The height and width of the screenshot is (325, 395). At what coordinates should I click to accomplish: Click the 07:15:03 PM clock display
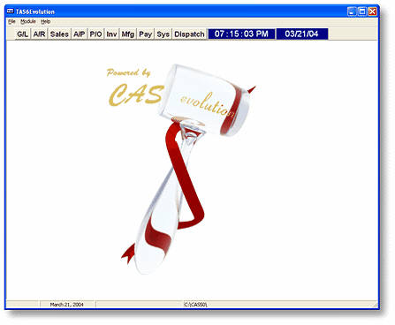point(241,34)
